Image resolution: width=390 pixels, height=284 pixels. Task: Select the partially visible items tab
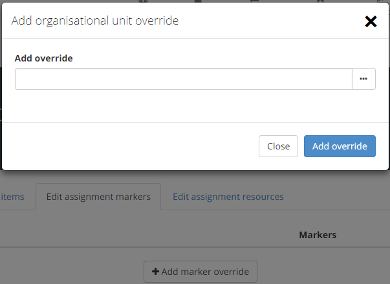click(x=13, y=197)
